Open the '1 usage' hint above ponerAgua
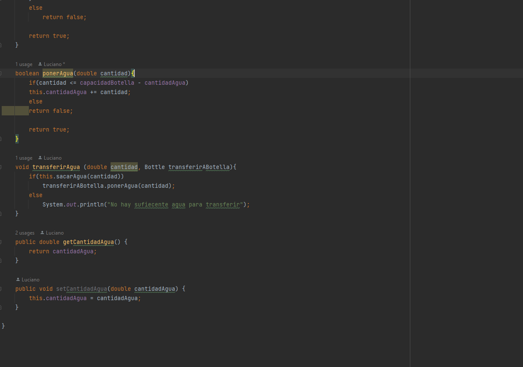Screen dimensions: 523x367 point(24,64)
